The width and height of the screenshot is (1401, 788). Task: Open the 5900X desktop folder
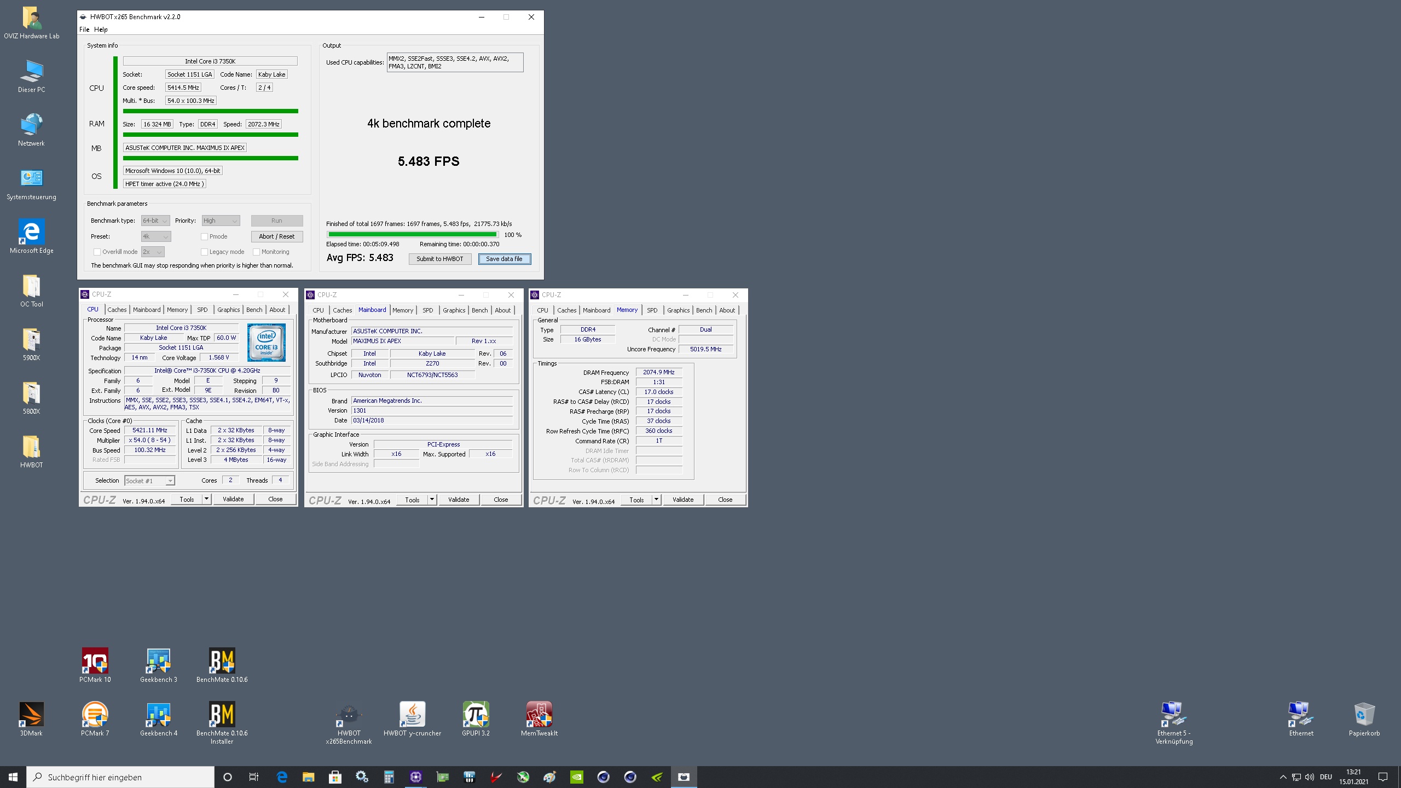point(31,344)
